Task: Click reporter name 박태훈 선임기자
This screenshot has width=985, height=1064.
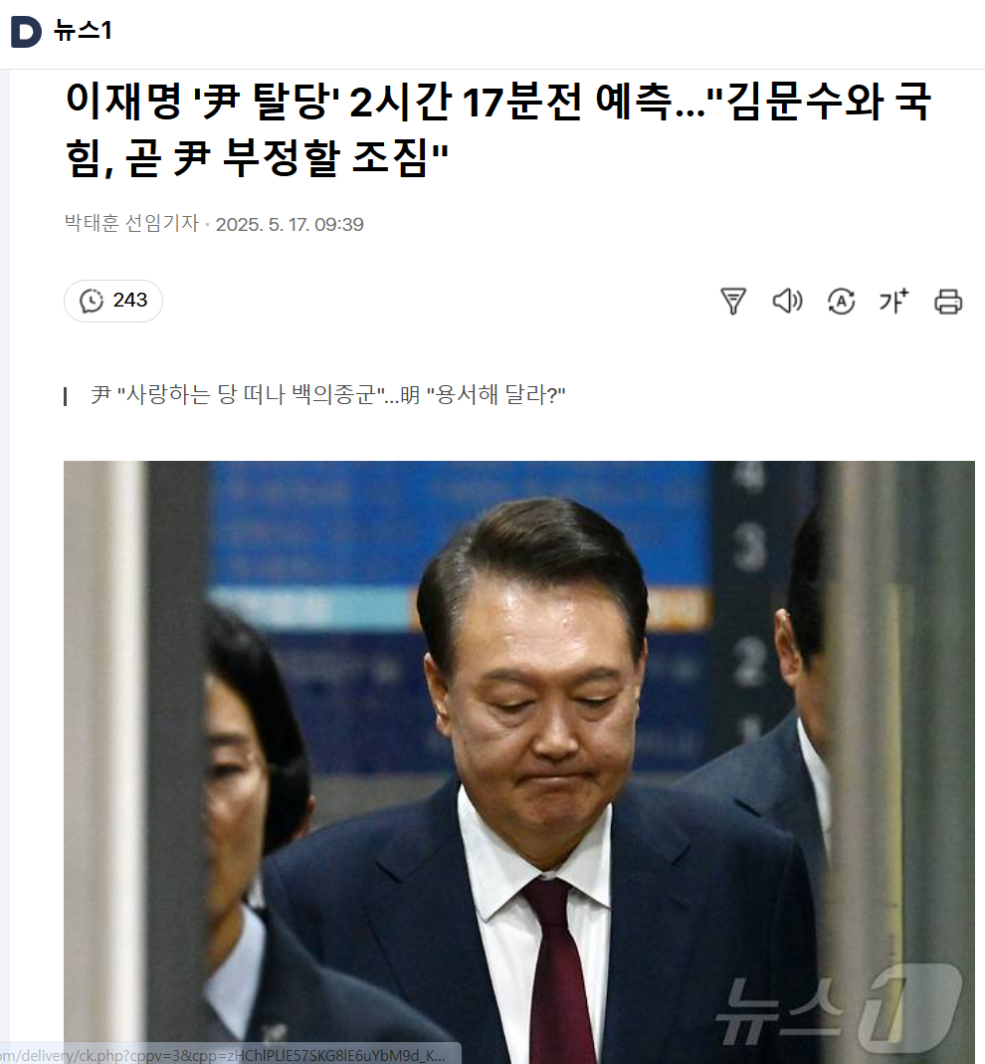Action: 131,223
